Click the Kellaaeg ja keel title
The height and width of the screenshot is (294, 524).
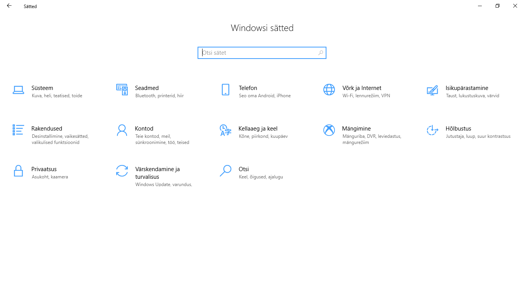click(x=258, y=129)
